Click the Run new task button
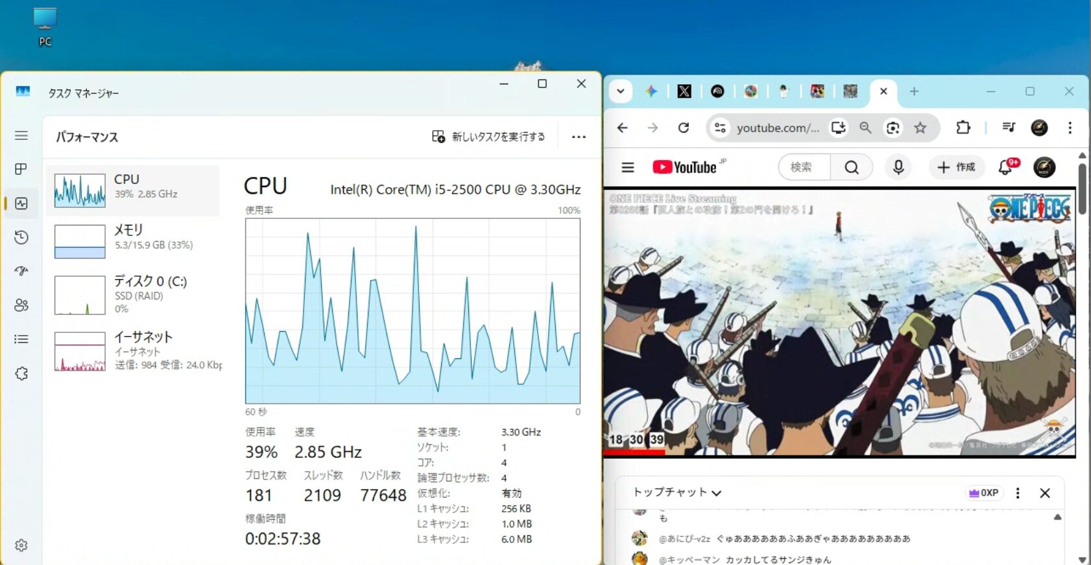Screen dimensions: 1091x565 click(x=488, y=137)
